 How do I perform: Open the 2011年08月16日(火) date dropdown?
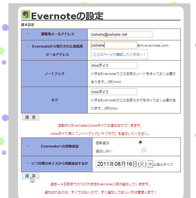point(124,164)
